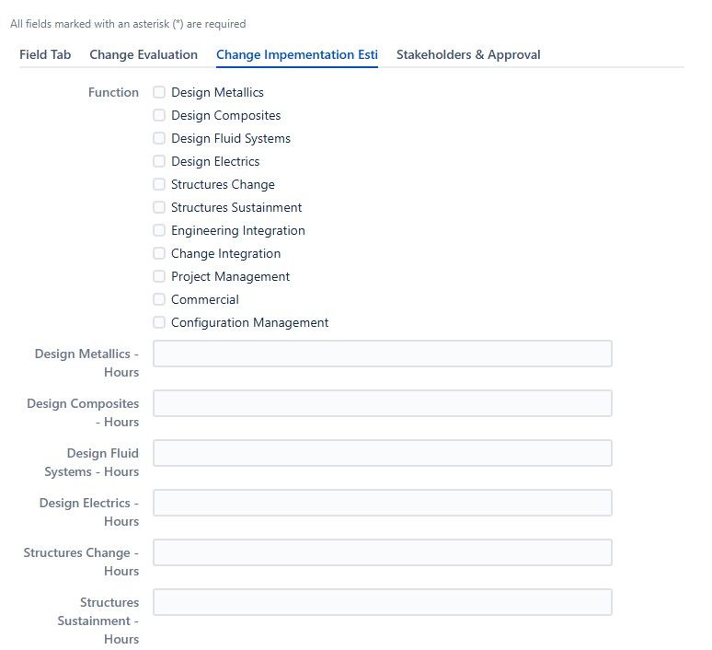Click the required fields asterisk notice
This screenshot has width=712, height=650.
(x=128, y=24)
